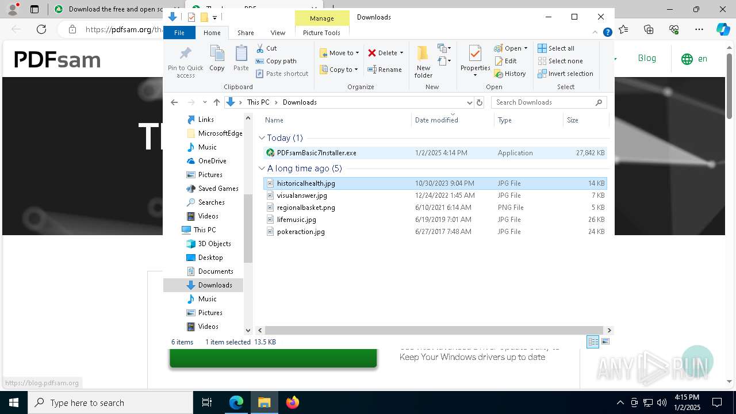The height and width of the screenshot is (414, 736).
Task: Create a New folder
Action: pyautogui.click(x=423, y=62)
